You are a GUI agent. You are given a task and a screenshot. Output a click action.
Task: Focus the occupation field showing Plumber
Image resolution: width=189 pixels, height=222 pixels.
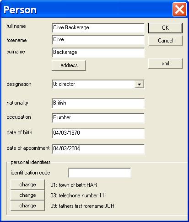tap(98, 118)
